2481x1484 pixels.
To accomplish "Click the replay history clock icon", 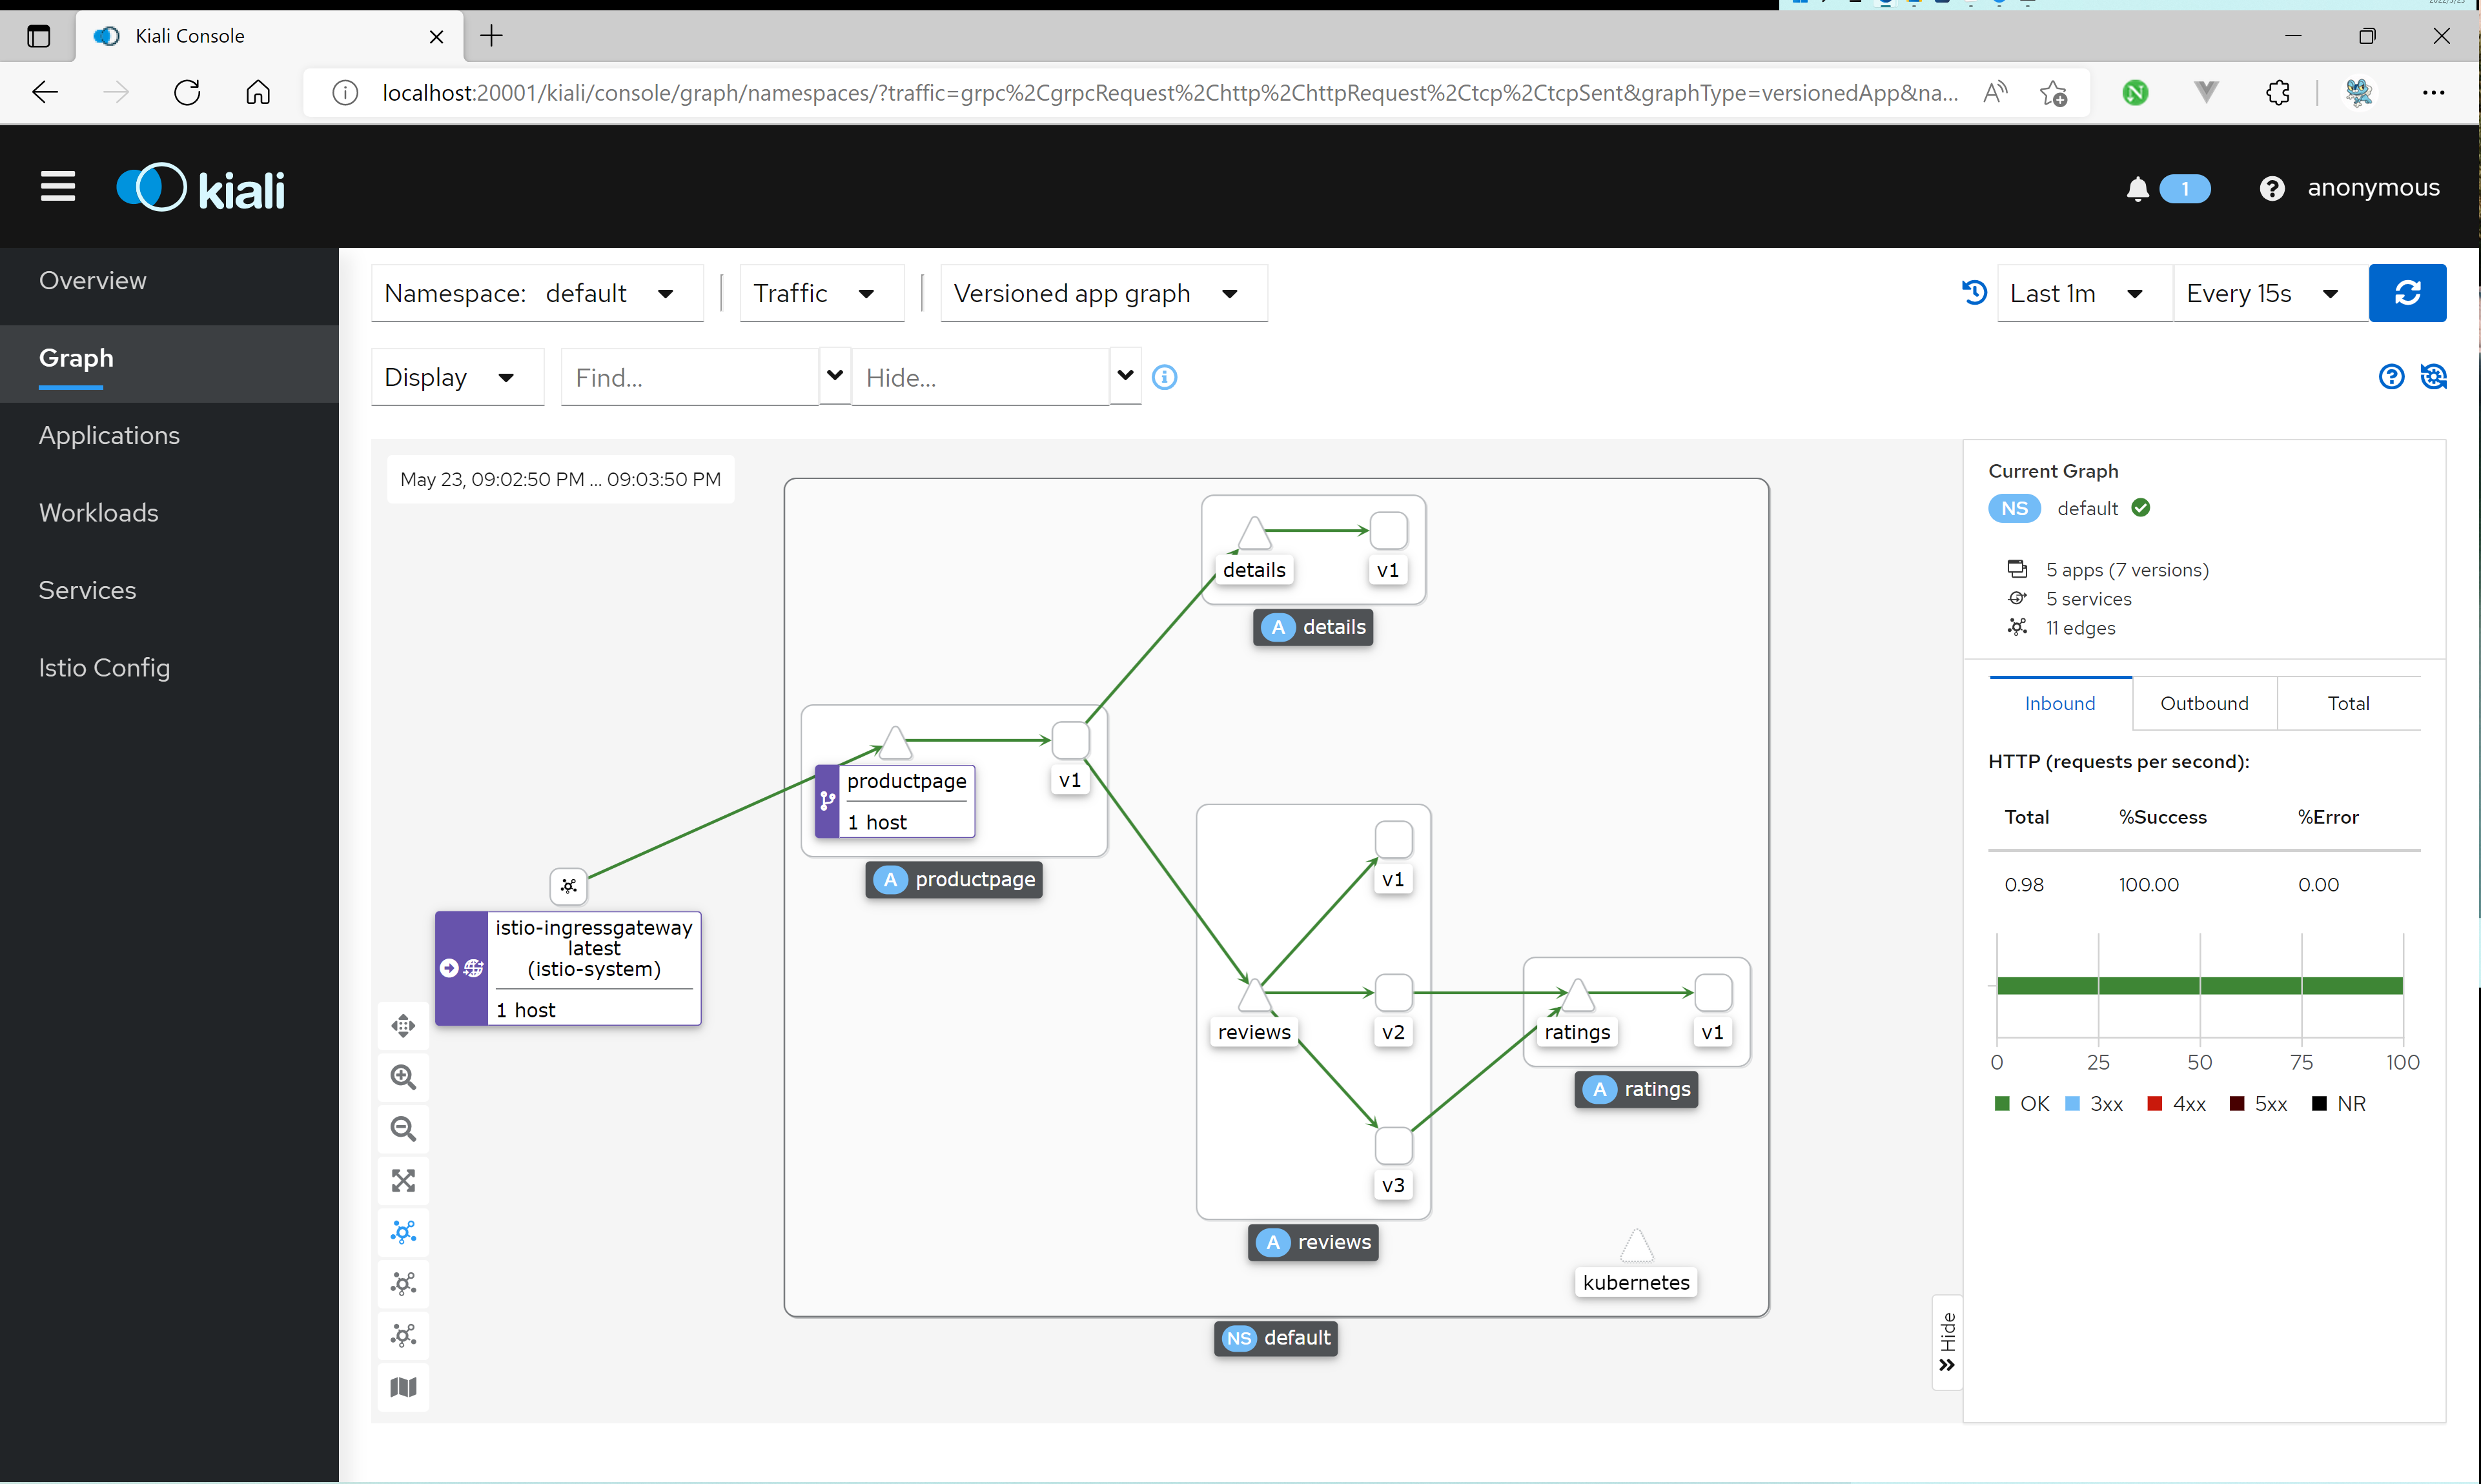I will tap(1974, 293).
